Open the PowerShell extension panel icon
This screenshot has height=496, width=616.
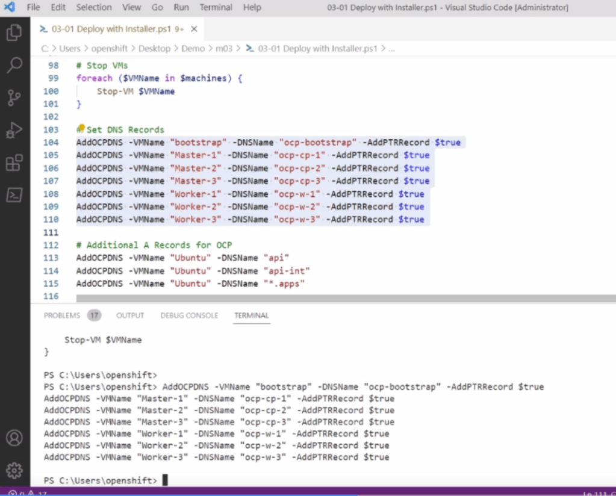(14, 195)
